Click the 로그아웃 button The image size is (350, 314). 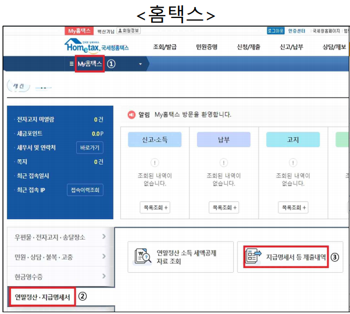point(276,31)
